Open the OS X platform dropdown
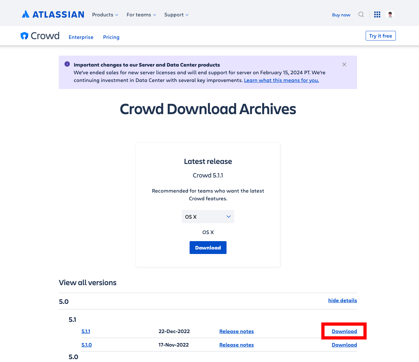The image size is (419, 362). click(x=208, y=217)
